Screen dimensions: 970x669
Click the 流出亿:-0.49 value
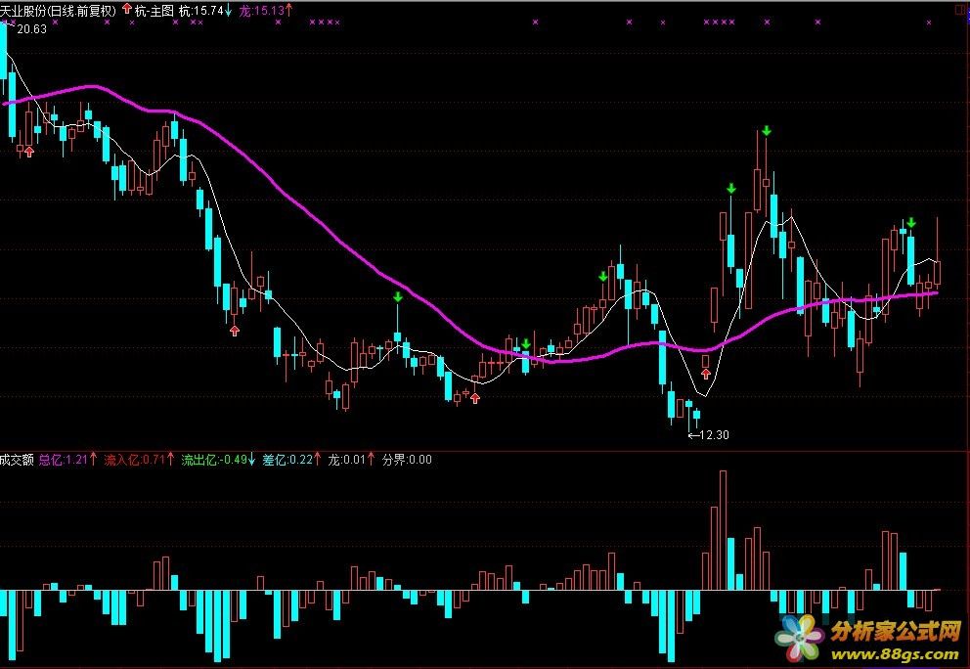(x=214, y=460)
